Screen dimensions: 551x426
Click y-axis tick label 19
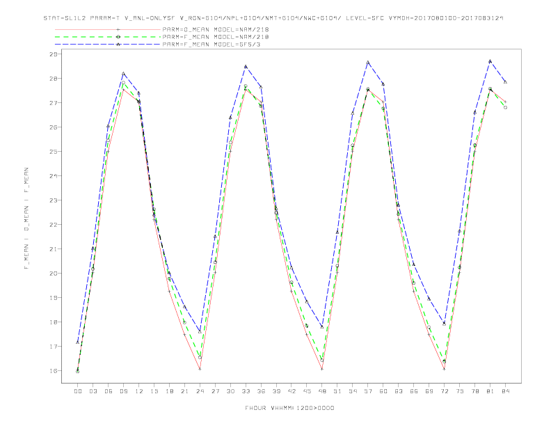click(x=54, y=298)
